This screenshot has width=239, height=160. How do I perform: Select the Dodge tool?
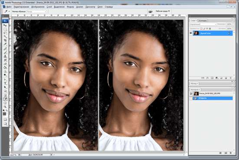[x=5, y=75]
